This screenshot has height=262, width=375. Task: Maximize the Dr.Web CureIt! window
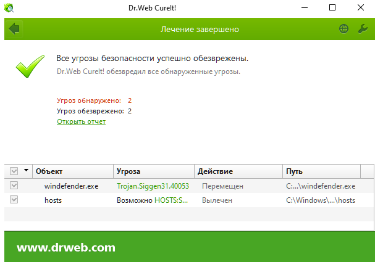(x=332, y=7)
